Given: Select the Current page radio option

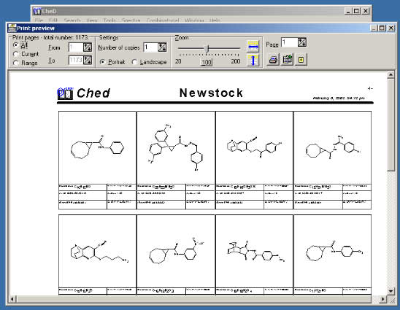Looking at the screenshot, I should click(16, 54).
